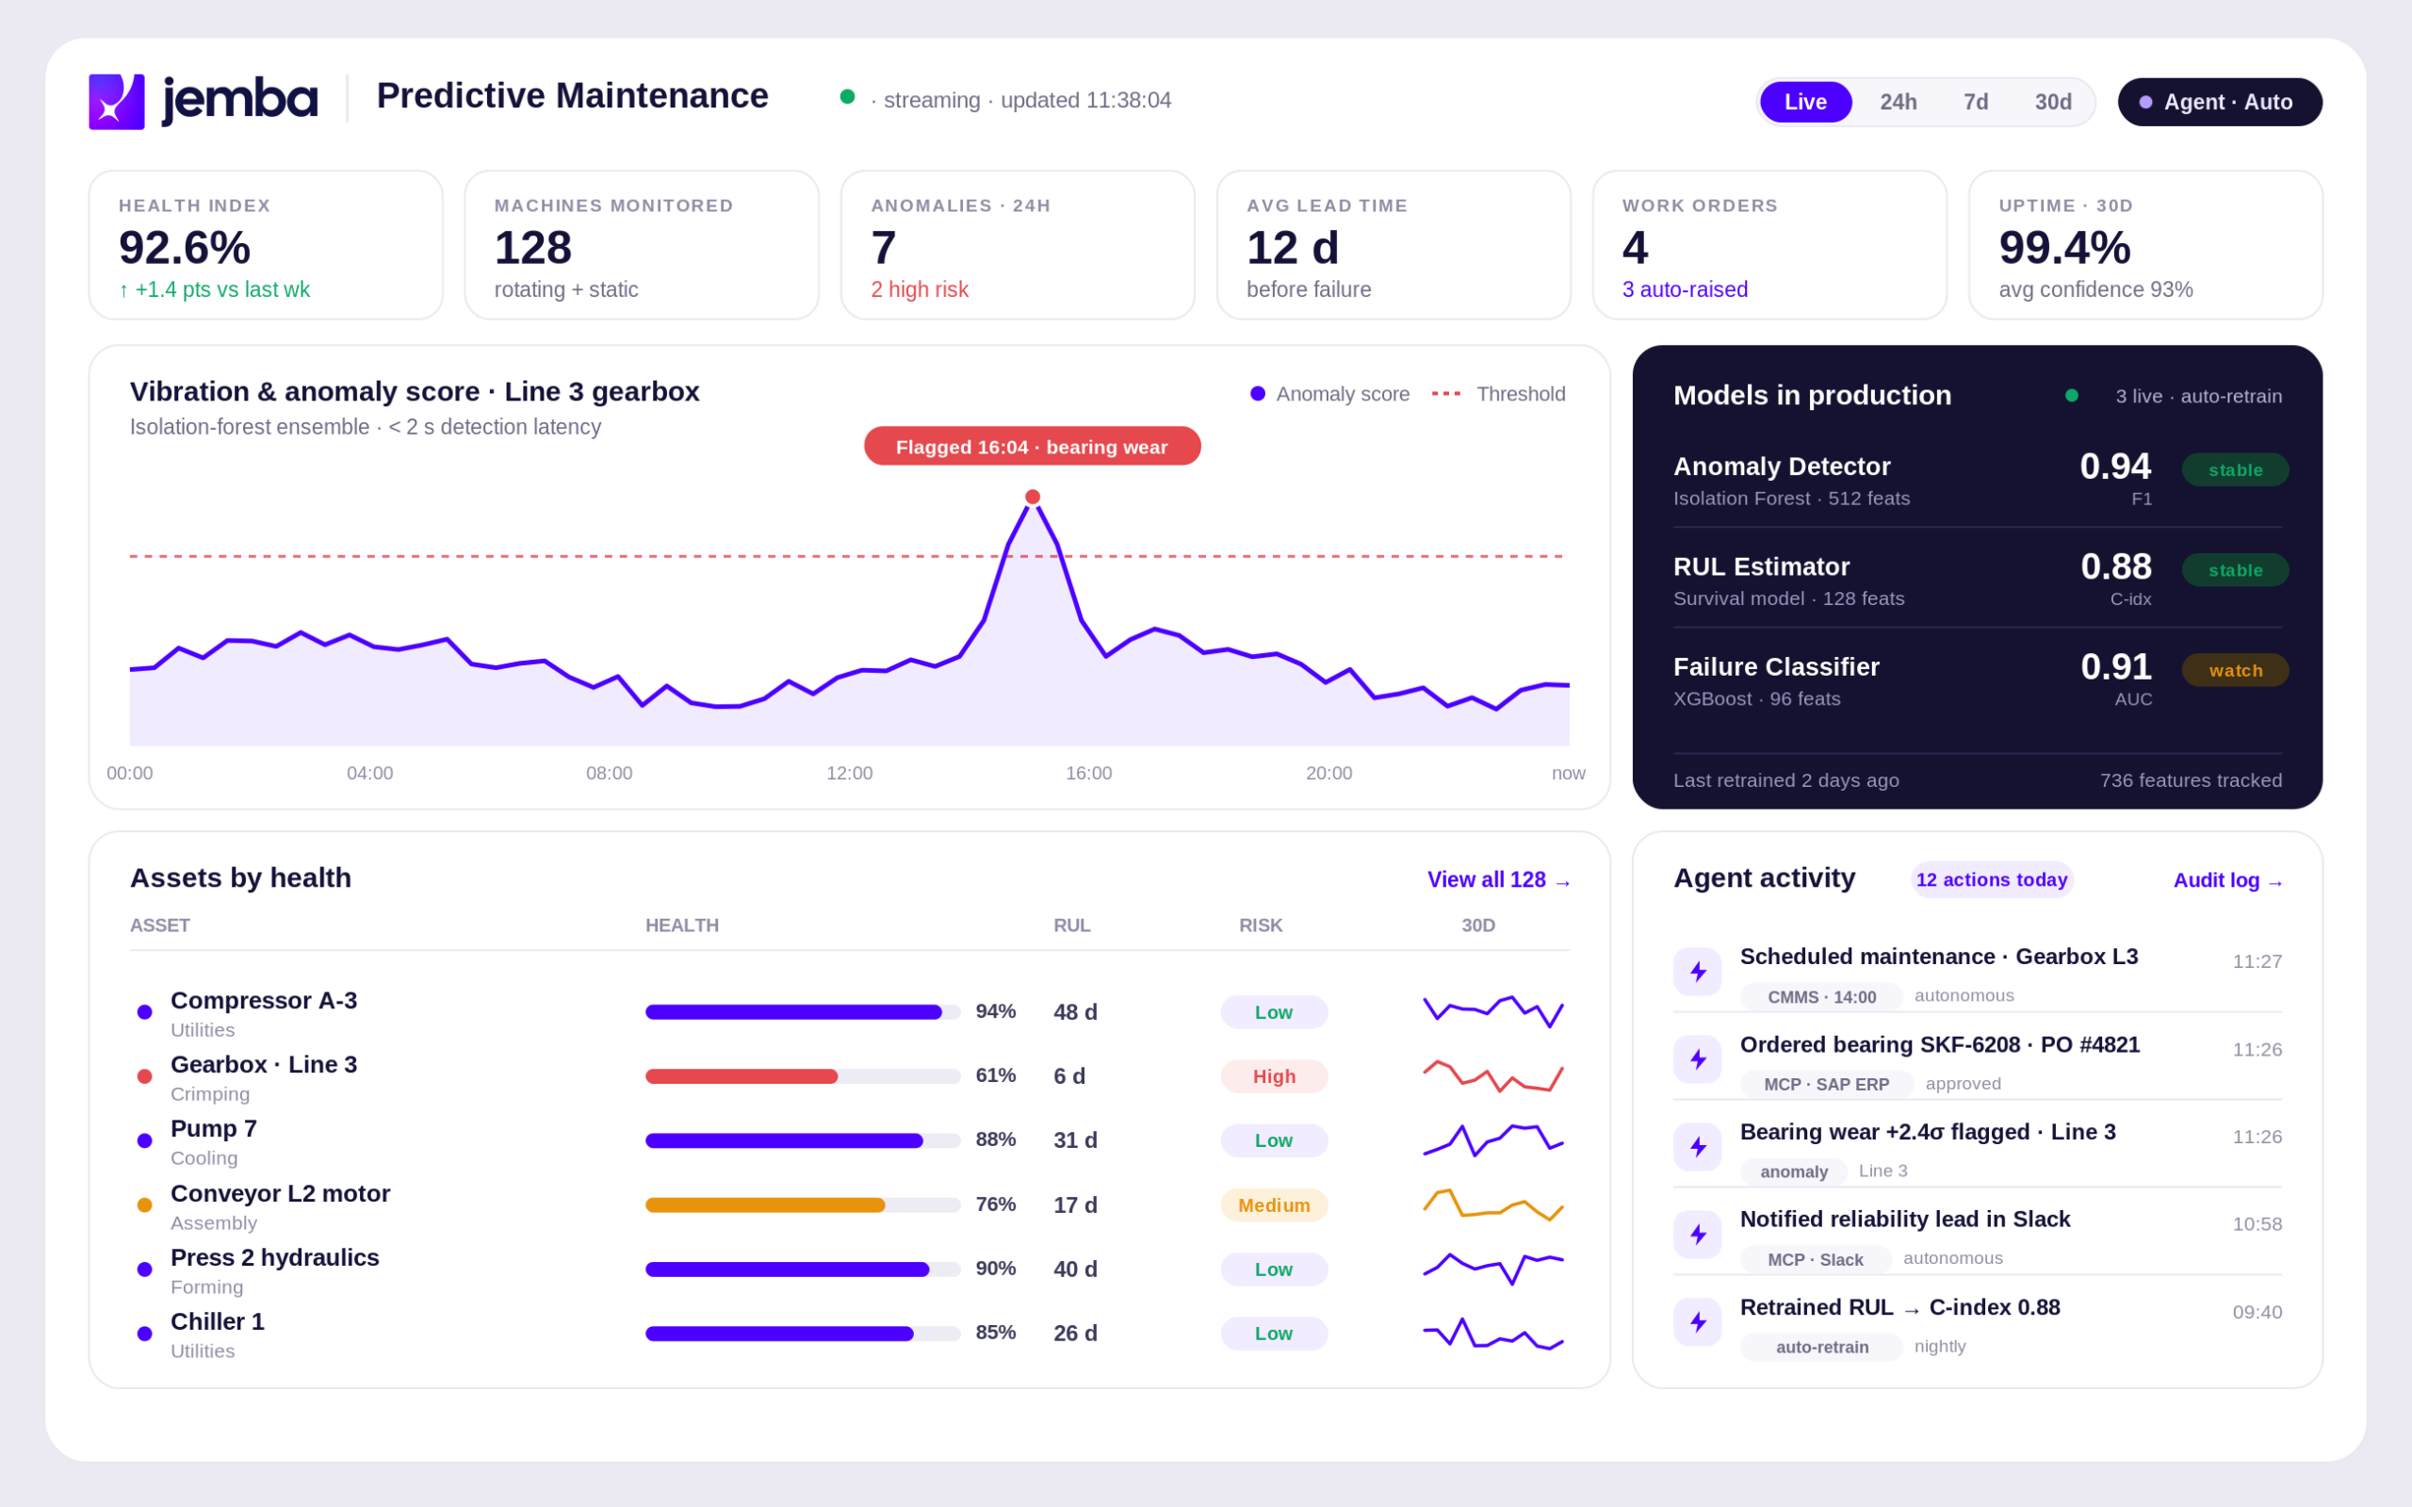Click the Health Index 92.6% card
This screenshot has width=2412, height=1507.
tap(266, 245)
